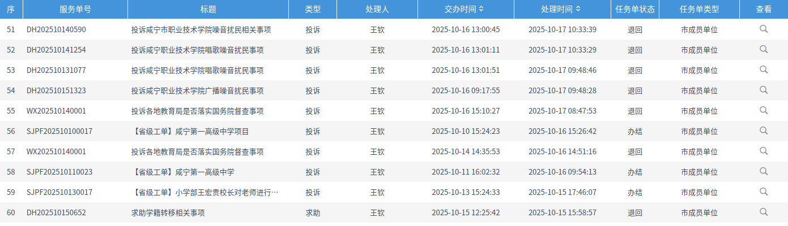The height and width of the screenshot is (226, 788).
Task: Open row 60 with its magnifier icon
Action: 764,212
